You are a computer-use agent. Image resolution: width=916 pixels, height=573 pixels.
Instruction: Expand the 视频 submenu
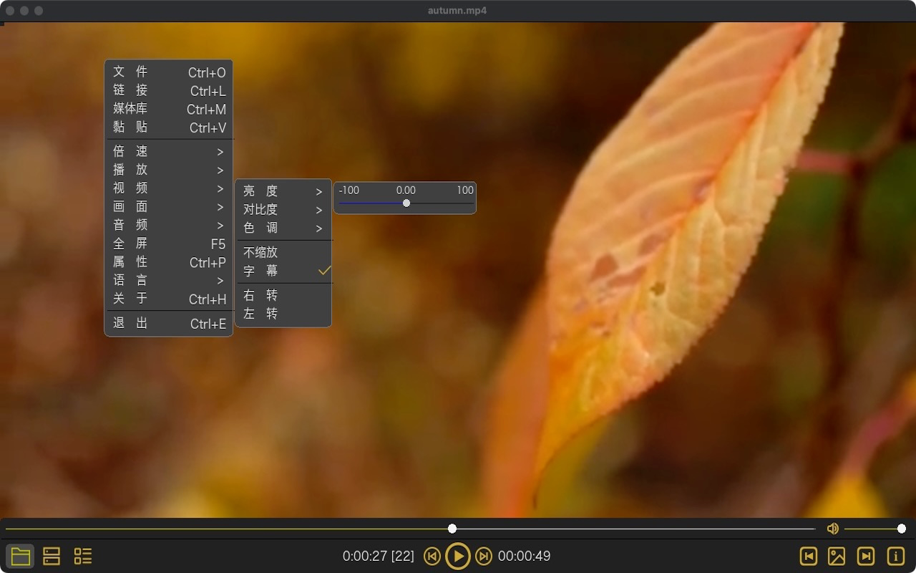point(169,188)
